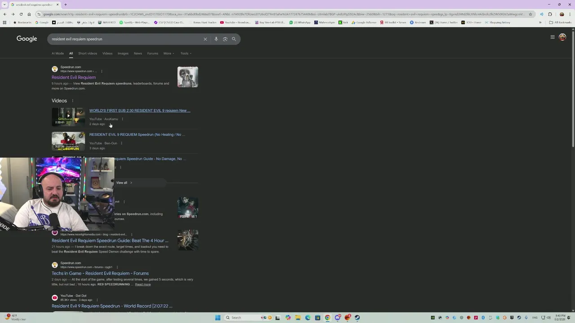Open WORLD'S FIRST SUB 2:30 video link
575x323 pixels.
click(140, 110)
